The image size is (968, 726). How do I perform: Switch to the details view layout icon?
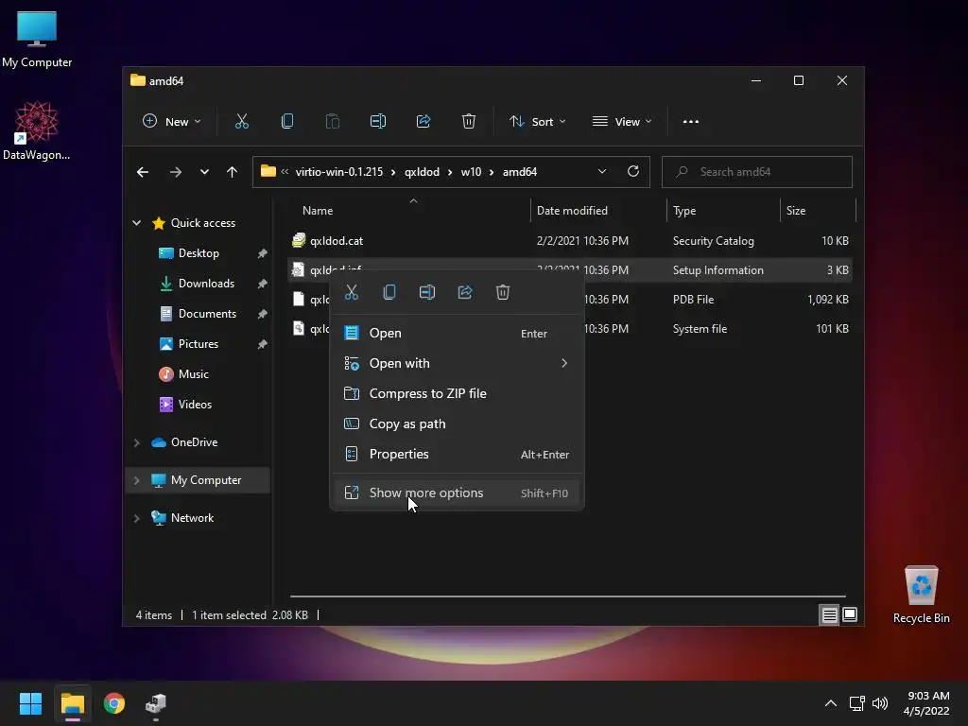[x=829, y=614]
